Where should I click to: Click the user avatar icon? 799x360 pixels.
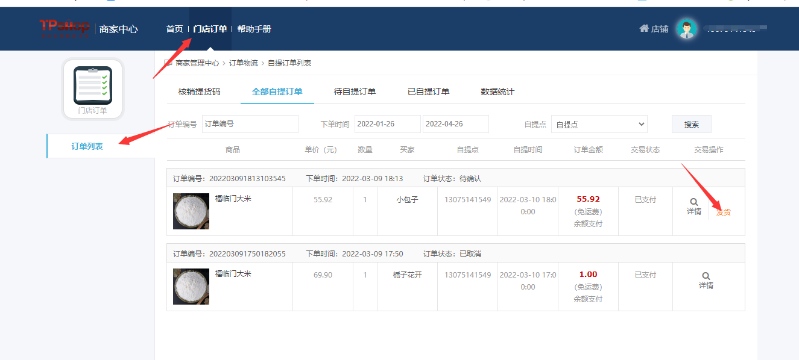coord(686,29)
